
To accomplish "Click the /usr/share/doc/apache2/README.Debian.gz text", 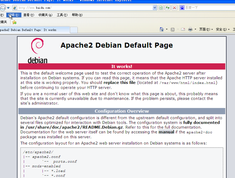I will [74, 127].
